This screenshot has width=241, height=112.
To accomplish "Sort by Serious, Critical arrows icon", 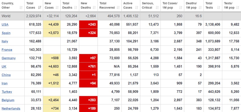I will click(157, 8).
